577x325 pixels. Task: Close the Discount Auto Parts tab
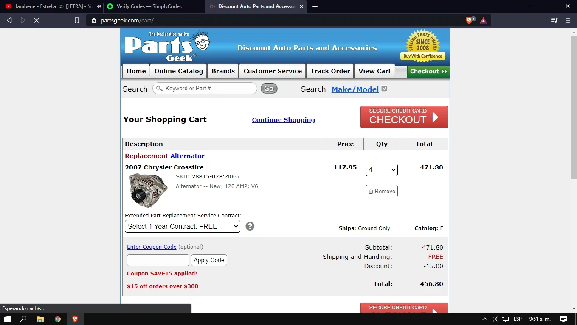coord(301,6)
